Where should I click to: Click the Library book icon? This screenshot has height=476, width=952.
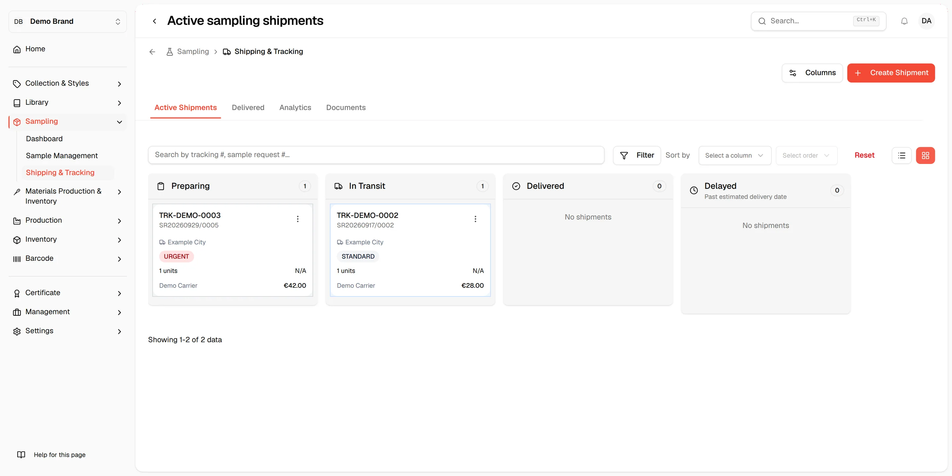(x=17, y=103)
